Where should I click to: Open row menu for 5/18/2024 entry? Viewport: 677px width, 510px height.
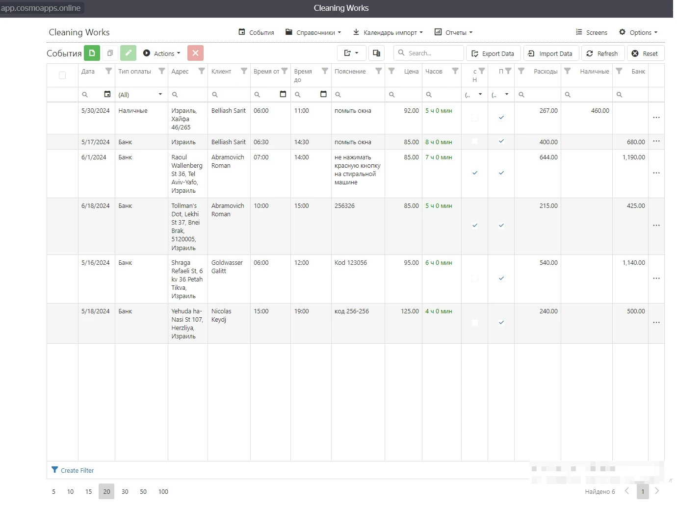point(656,323)
